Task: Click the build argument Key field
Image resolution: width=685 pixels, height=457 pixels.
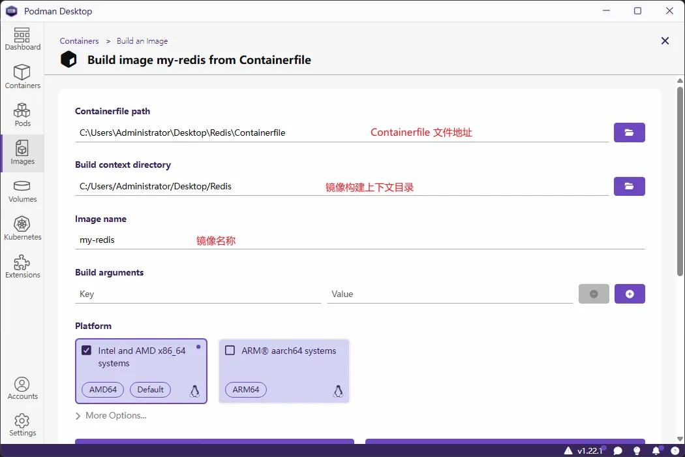Action: pos(198,294)
